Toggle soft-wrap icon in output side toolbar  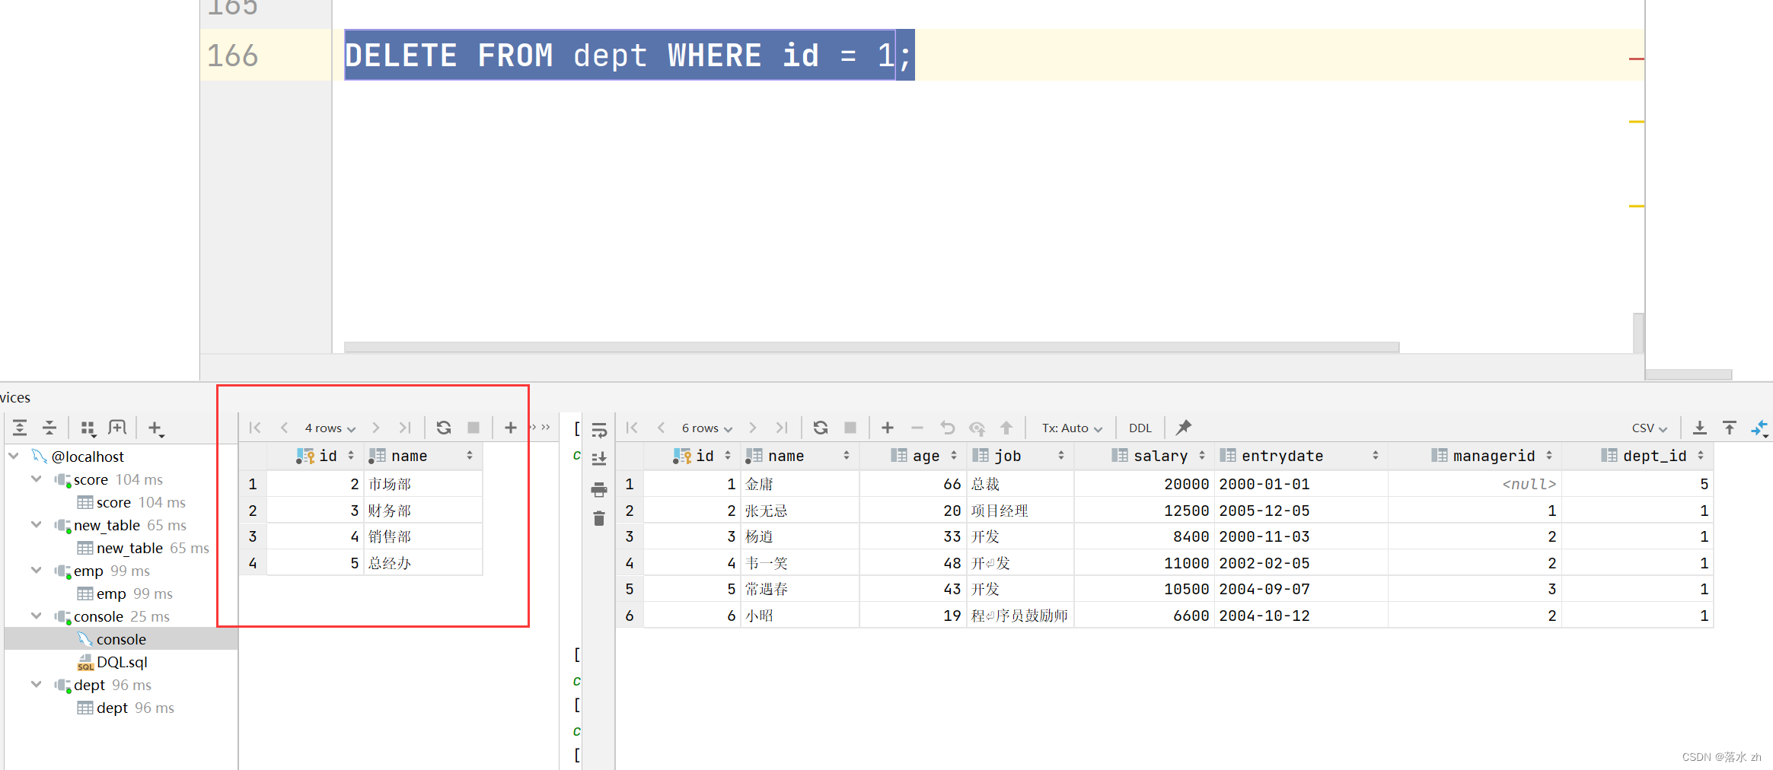[x=599, y=431]
